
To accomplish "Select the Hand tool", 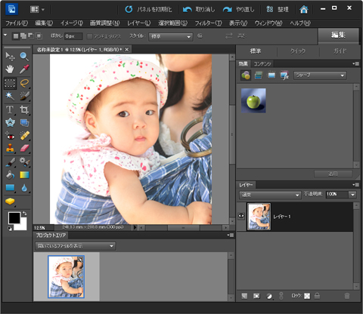I will (10, 69).
